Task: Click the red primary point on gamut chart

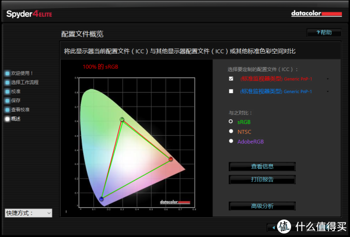Action: 170,159
